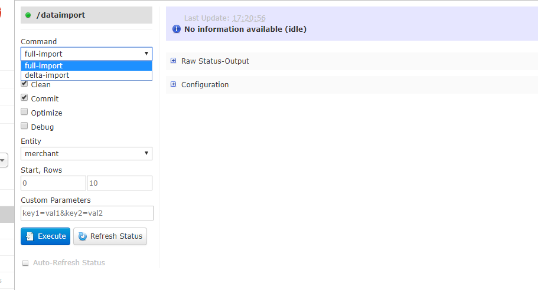Click the Refresh Status button
Image resolution: width=538 pixels, height=290 pixels.
pos(110,236)
